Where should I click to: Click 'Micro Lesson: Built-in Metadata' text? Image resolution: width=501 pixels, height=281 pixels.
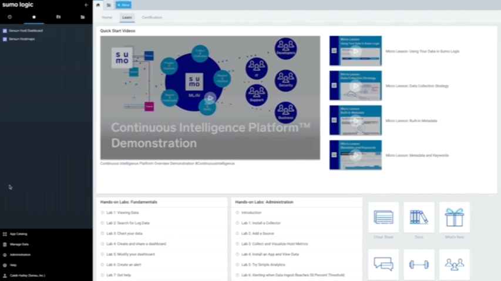(x=411, y=121)
